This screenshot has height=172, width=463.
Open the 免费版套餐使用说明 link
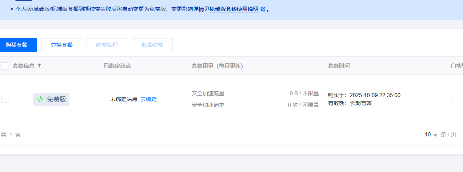[234, 9]
